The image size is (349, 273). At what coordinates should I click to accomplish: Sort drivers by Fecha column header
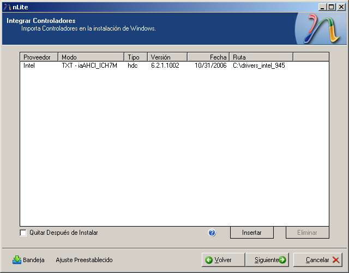pos(208,57)
